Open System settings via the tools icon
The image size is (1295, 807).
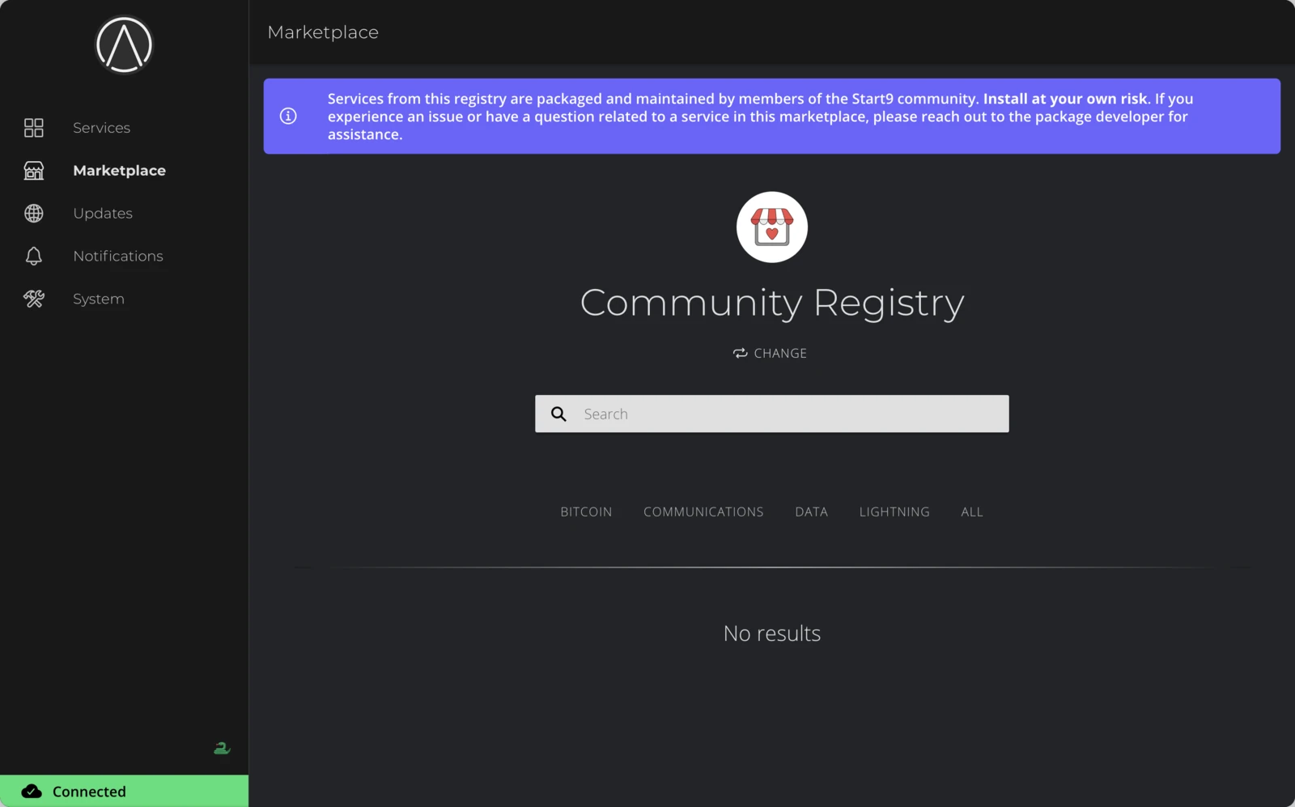click(33, 299)
